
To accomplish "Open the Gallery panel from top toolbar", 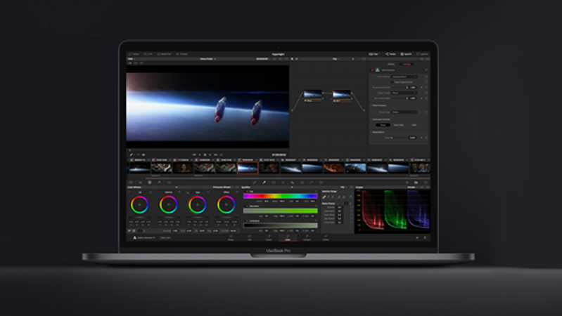I will pos(134,54).
